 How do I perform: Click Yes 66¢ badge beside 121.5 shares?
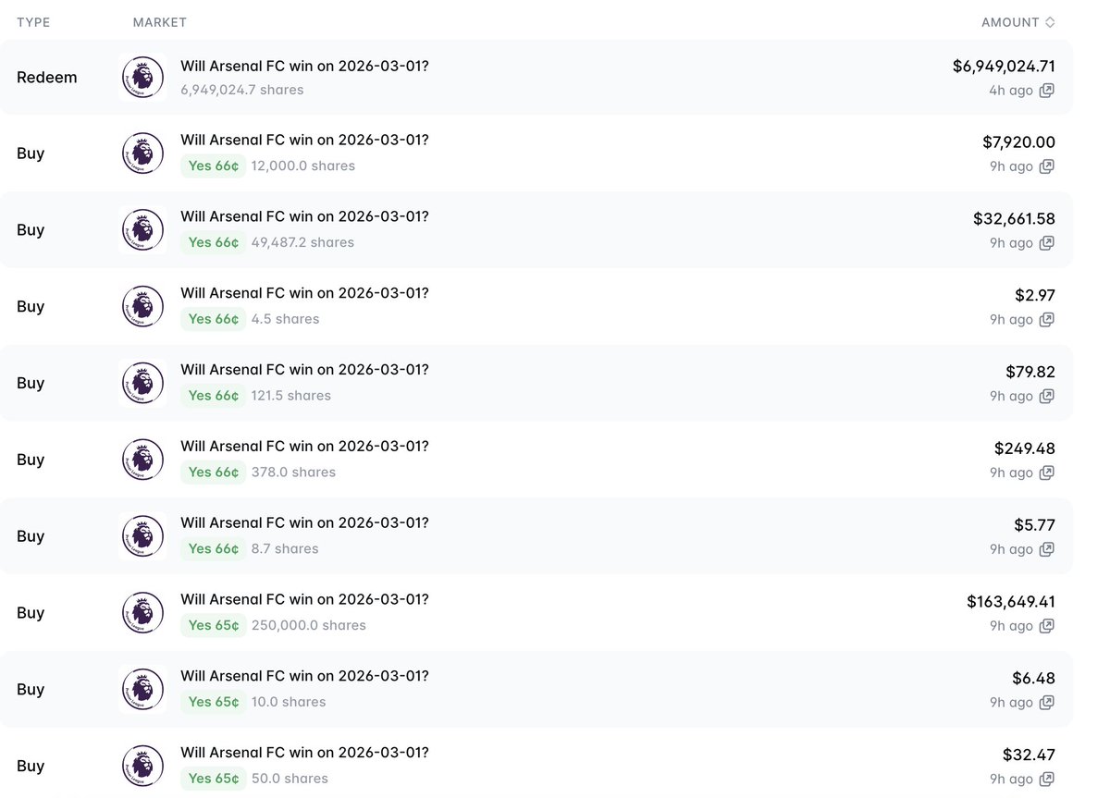coord(214,396)
